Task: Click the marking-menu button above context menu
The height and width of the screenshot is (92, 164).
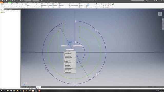Action: pos(69,50)
